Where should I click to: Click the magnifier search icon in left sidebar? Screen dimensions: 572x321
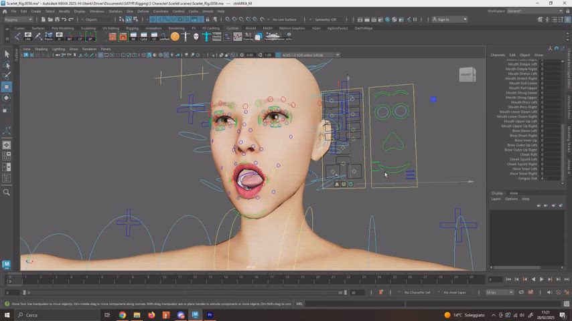pos(7,193)
